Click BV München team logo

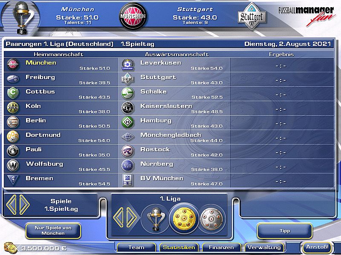tap(127, 180)
